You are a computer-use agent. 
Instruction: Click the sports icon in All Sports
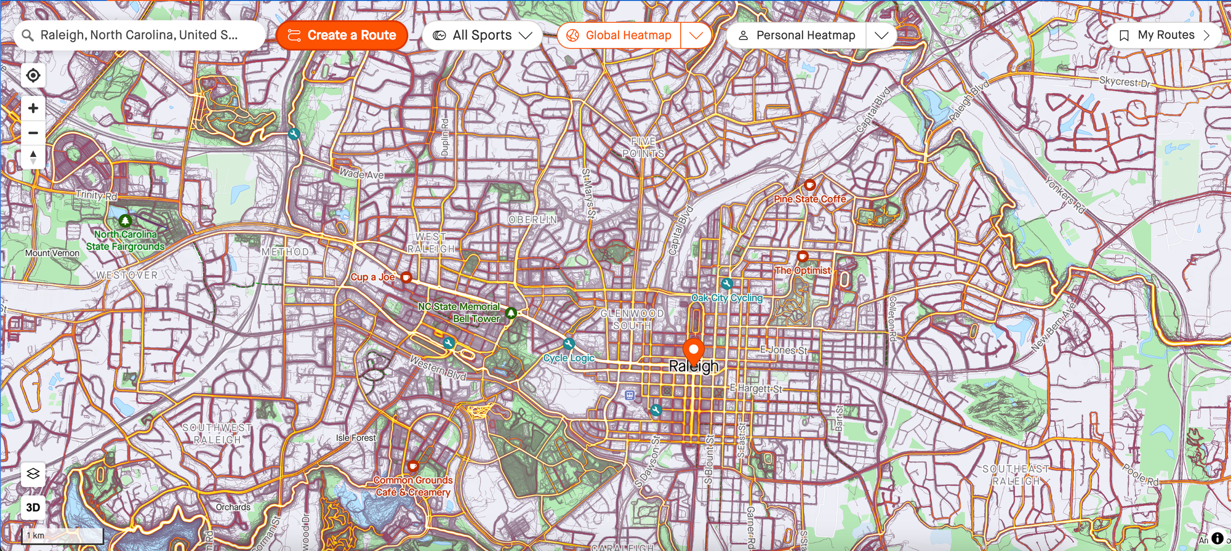439,35
